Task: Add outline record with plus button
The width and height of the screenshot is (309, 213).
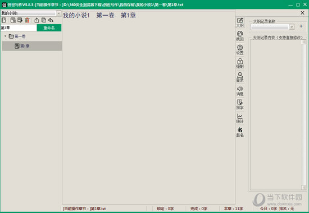Action: point(301,26)
